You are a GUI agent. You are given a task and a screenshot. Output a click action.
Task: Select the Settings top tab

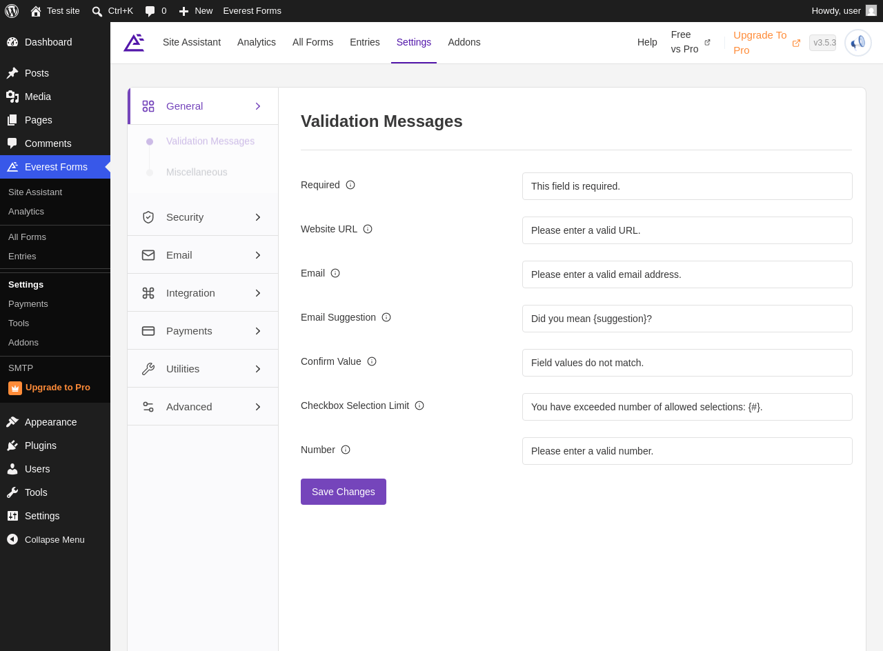pos(414,42)
